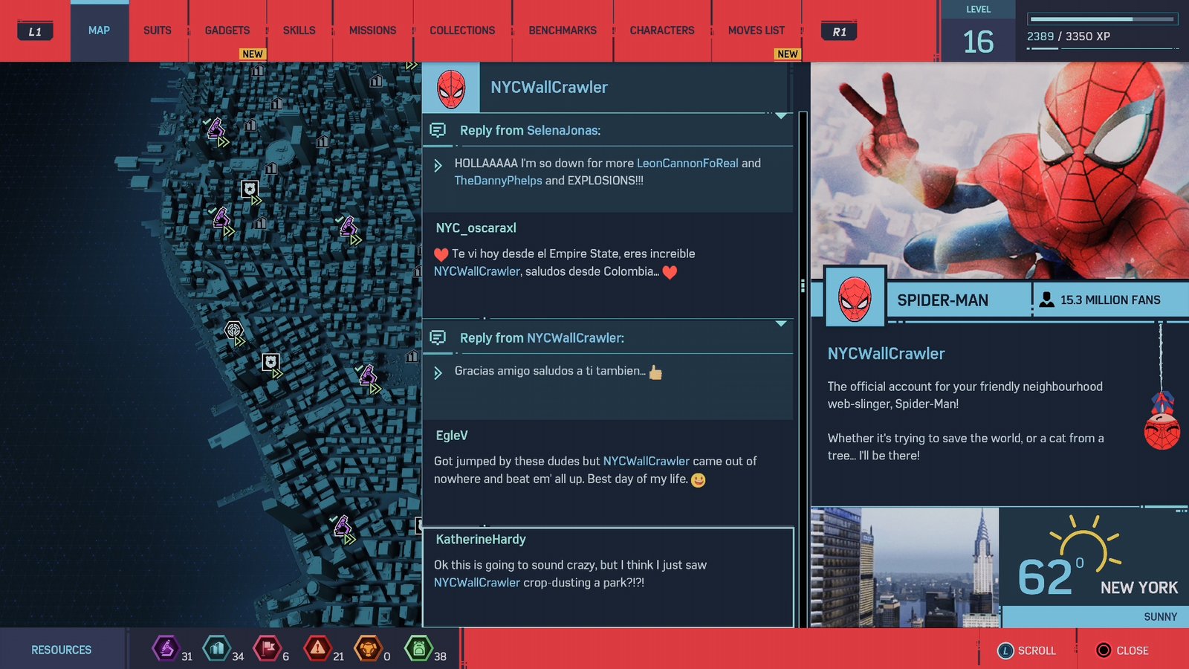Expand the arrow beside the HOLLAAAAA reply
The image size is (1189, 669).
click(x=438, y=166)
